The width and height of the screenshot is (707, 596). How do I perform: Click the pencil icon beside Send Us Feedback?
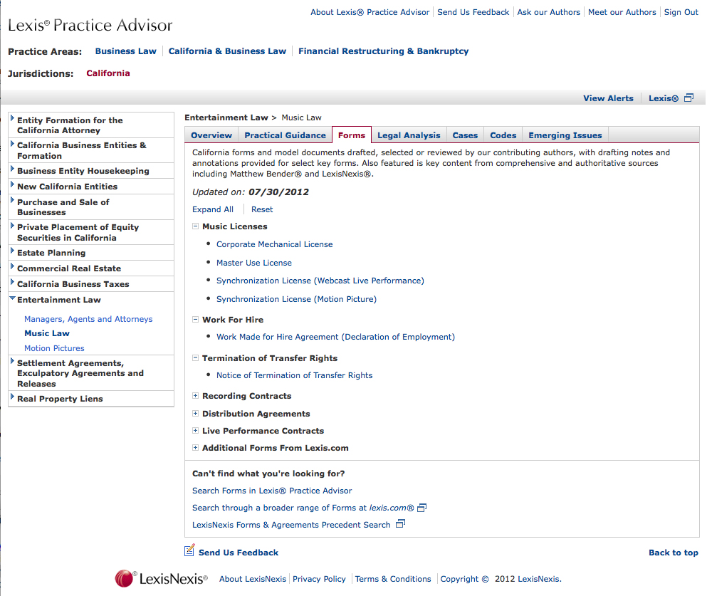[189, 550]
